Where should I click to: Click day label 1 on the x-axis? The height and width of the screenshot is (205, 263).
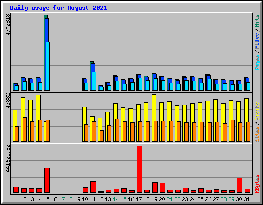[17, 199]
